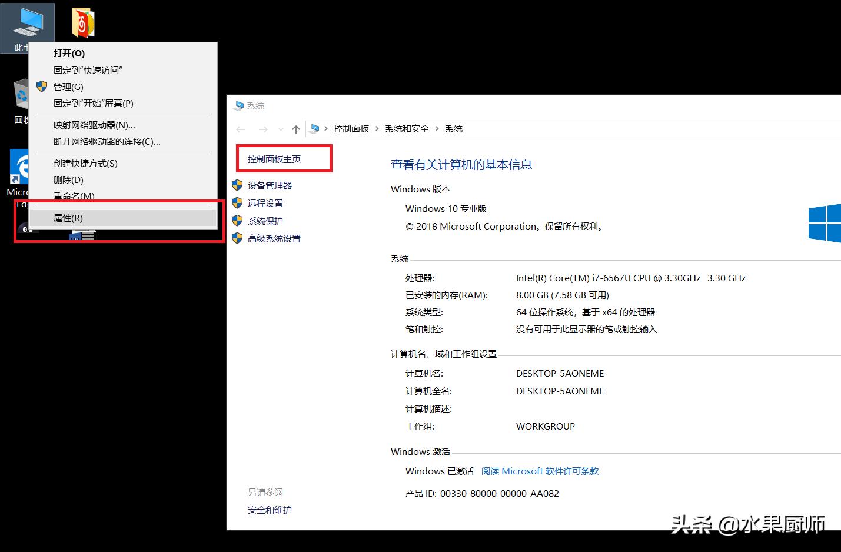Click the forward arrow in System window
Screen dimensions: 841x552
(x=263, y=129)
